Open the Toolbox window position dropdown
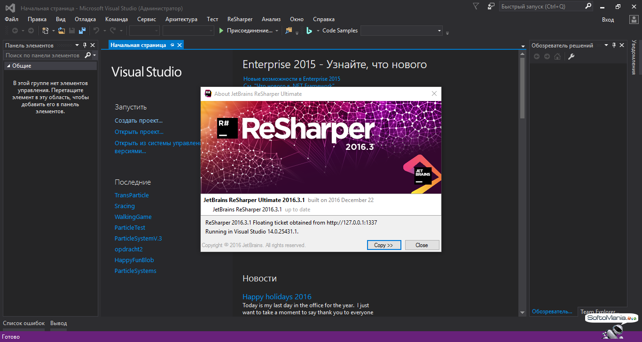 point(78,45)
